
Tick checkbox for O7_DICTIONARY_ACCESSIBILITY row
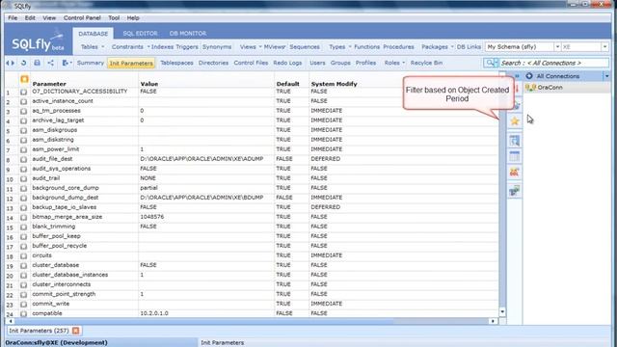(23, 92)
